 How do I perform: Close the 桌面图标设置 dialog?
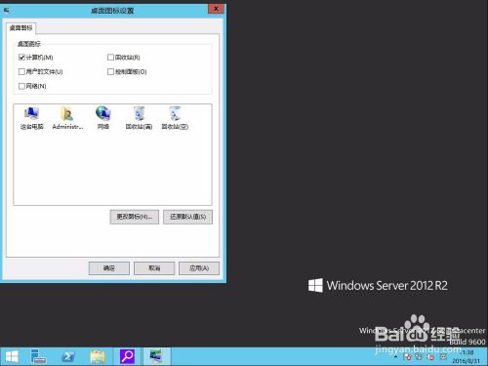(x=216, y=9)
